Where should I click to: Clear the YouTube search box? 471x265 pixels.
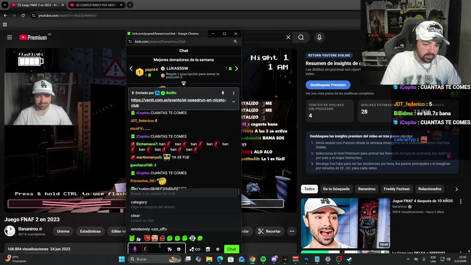288,37
